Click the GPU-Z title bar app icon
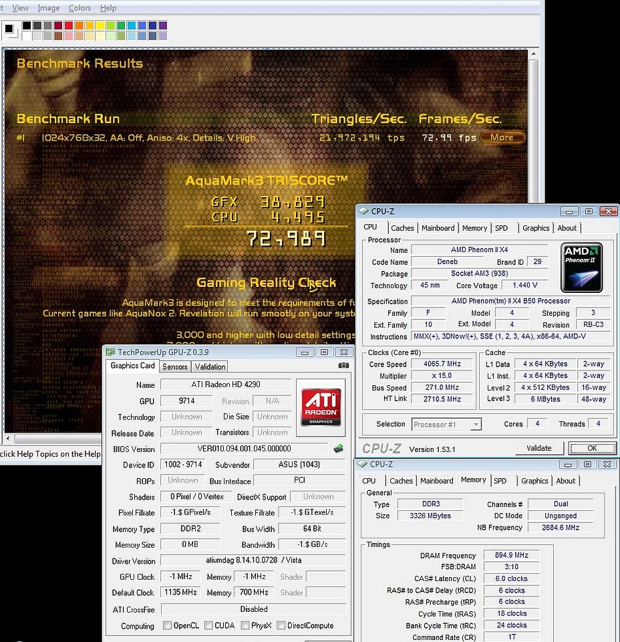 (x=110, y=352)
